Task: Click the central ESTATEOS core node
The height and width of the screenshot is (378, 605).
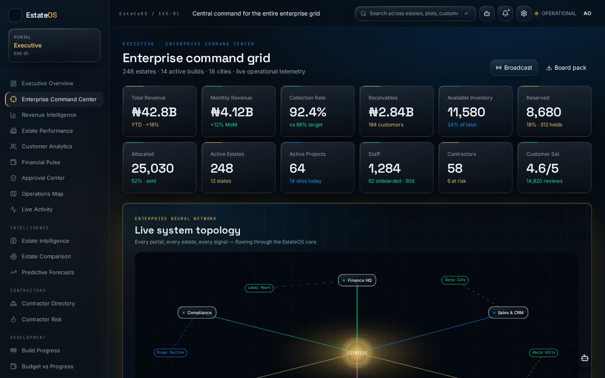Action: click(357, 353)
